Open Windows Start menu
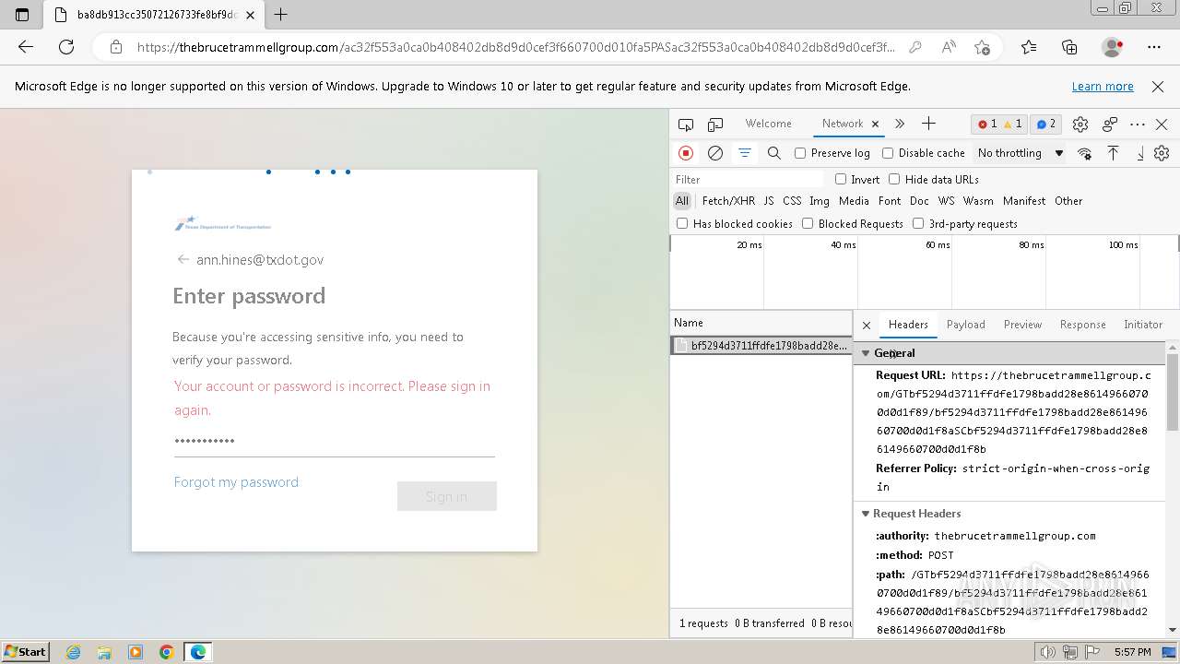The image size is (1180, 664). click(x=26, y=652)
